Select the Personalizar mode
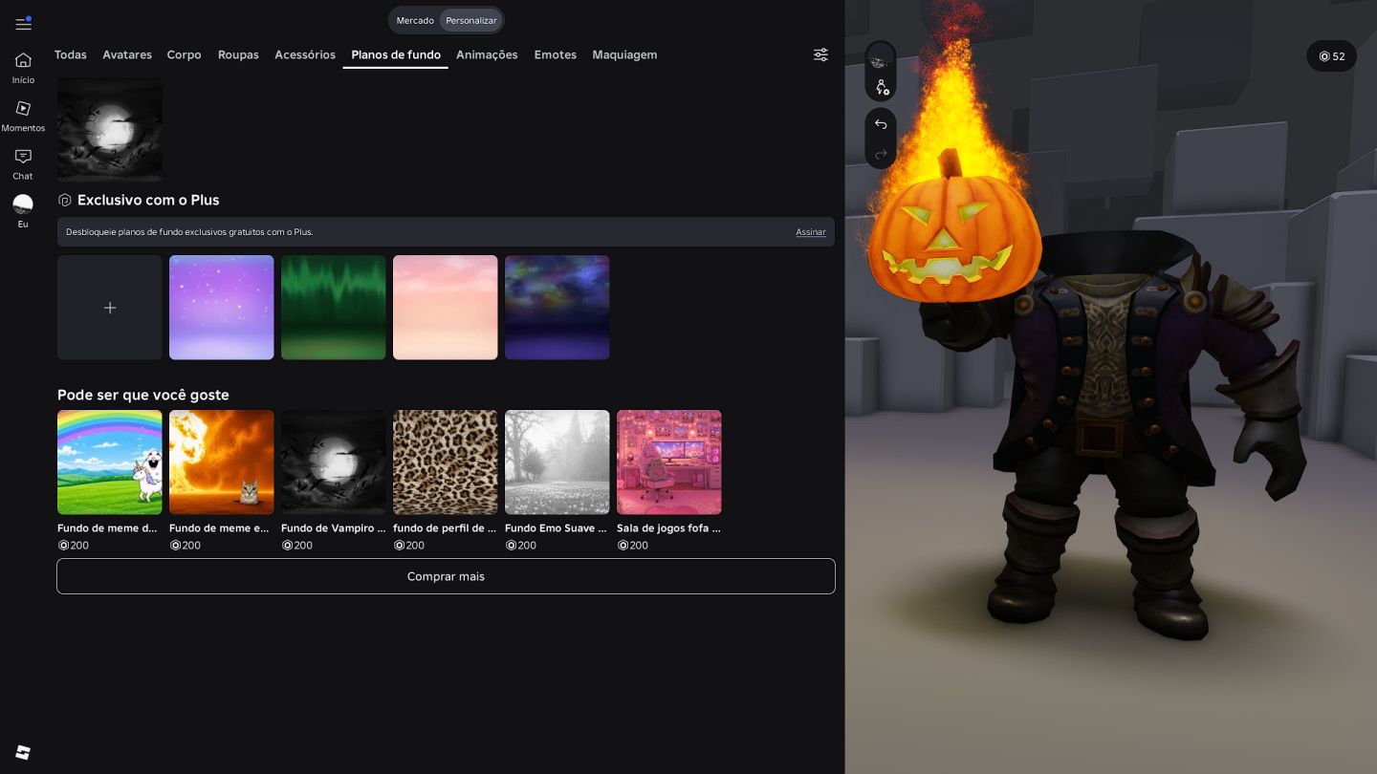 (x=471, y=20)
